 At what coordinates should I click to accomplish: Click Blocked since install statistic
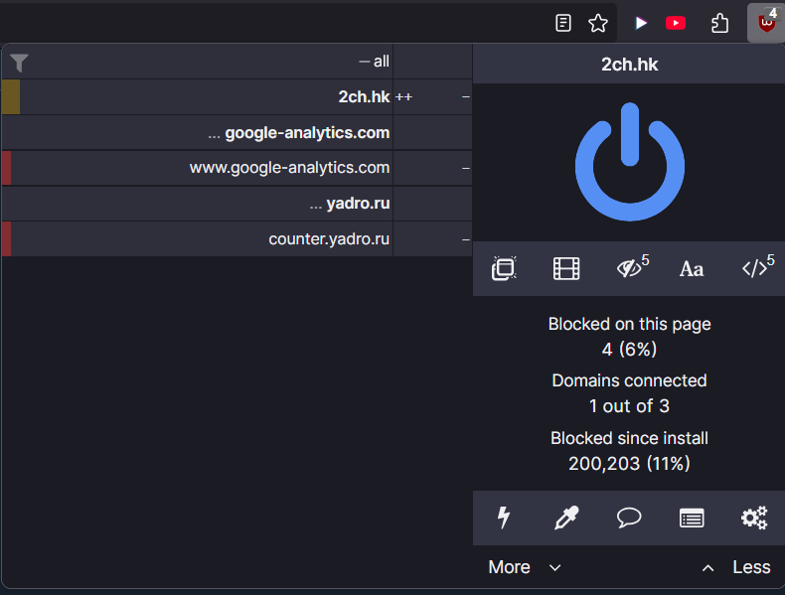click(x=629, y=451)
